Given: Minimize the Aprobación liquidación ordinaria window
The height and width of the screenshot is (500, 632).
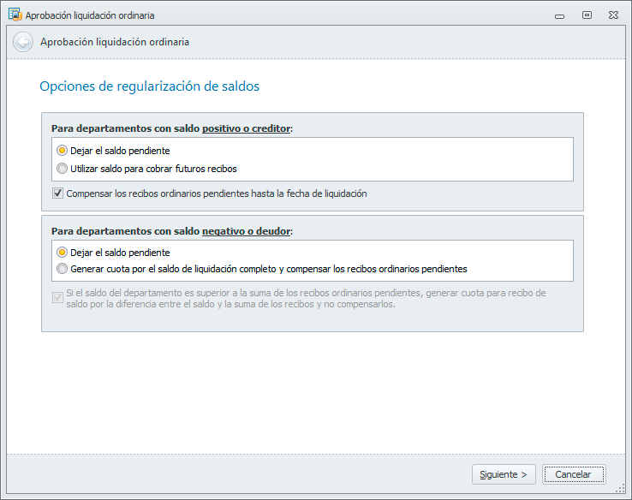Looking at the screenshot, I should pyautogui.click(x=559, y=16).
